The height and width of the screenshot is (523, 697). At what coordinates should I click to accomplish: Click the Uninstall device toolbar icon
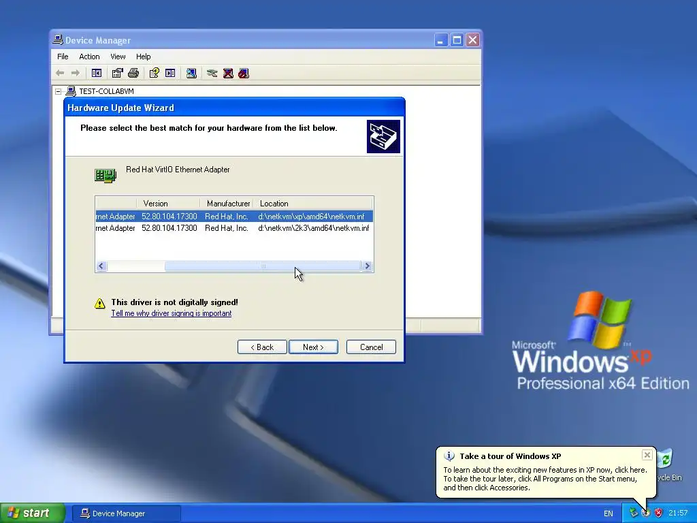(x=228, y=73)
